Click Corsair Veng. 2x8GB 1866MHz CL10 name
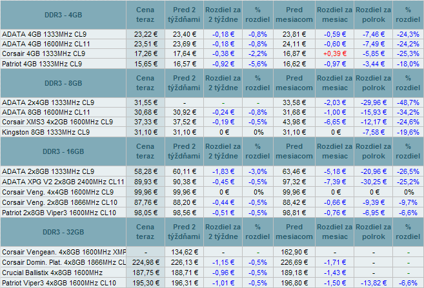 click(60, 202)
